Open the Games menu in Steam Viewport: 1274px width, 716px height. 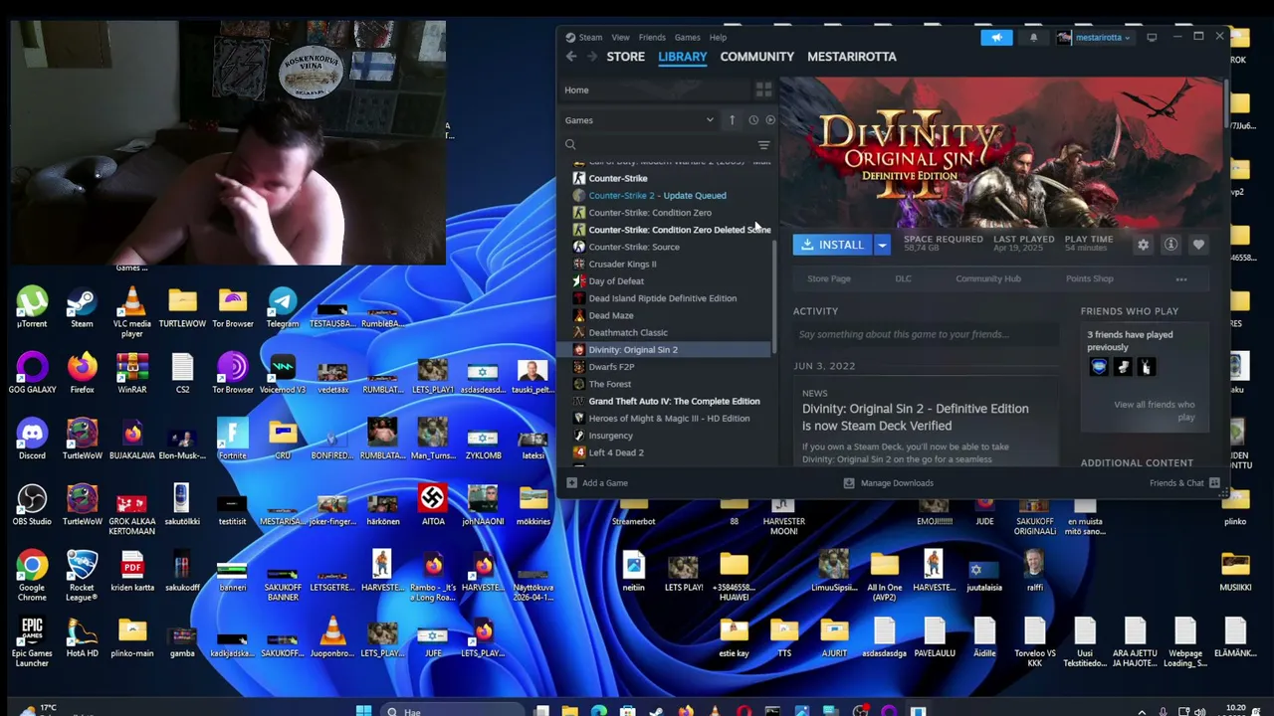click(687, 38)
